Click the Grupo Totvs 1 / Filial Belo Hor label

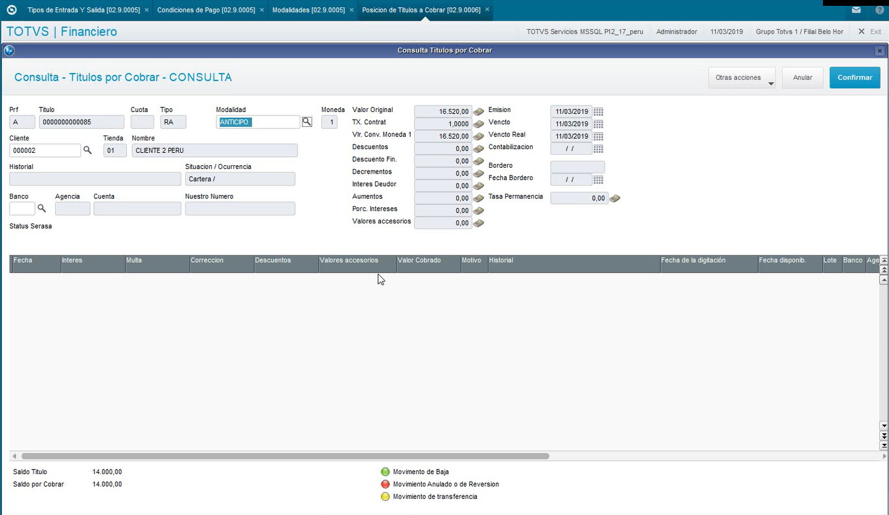click(800, 31)
